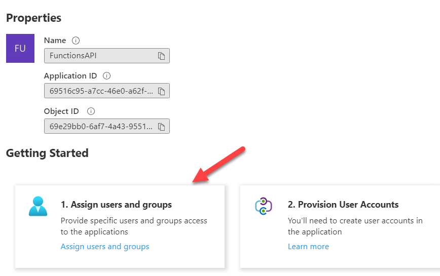Click the user icon in Assign card
The width and height of the screenshot is (440, 276).
[38, 206]
